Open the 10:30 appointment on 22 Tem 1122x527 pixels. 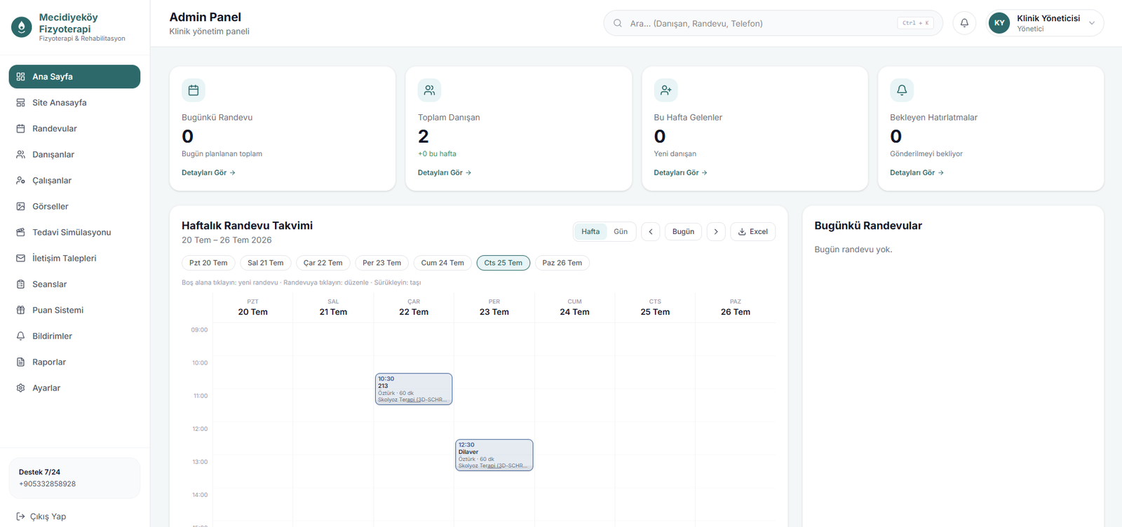(x=414, y=389)
